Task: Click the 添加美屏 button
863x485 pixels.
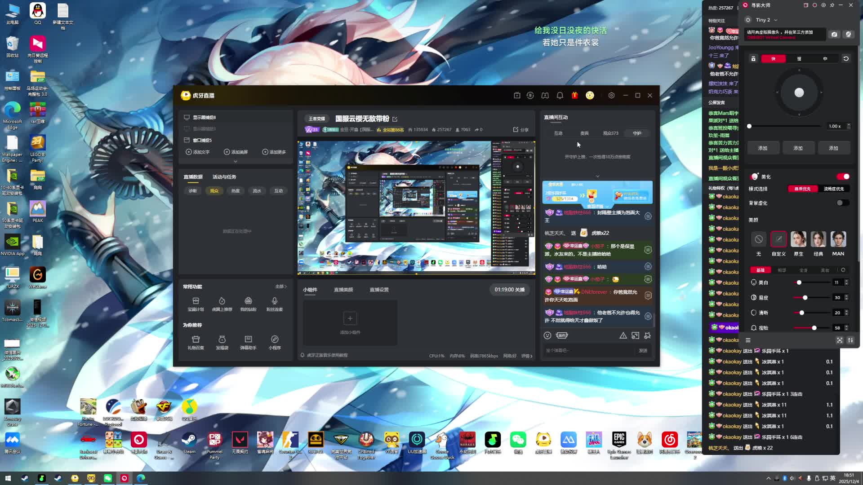Action: (236, 152)
